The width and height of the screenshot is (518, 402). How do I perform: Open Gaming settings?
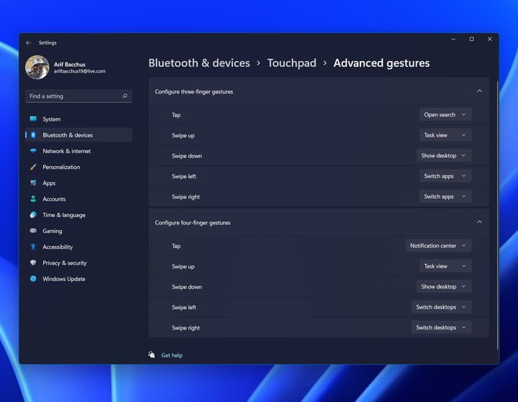coord(78,231)
